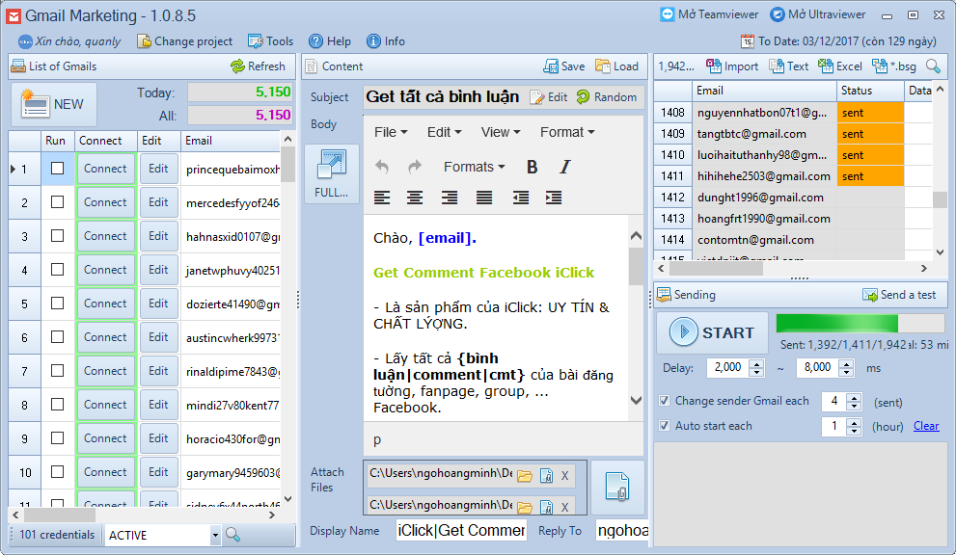This screenshot has height=555, width=956.
Task: Check the Run box for row 6
Action: [x=57, y=336]
